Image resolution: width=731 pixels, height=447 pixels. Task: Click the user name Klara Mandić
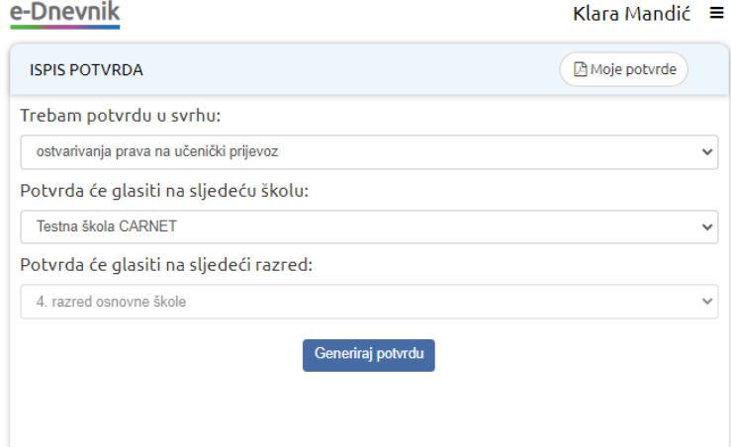click(631, 14)
